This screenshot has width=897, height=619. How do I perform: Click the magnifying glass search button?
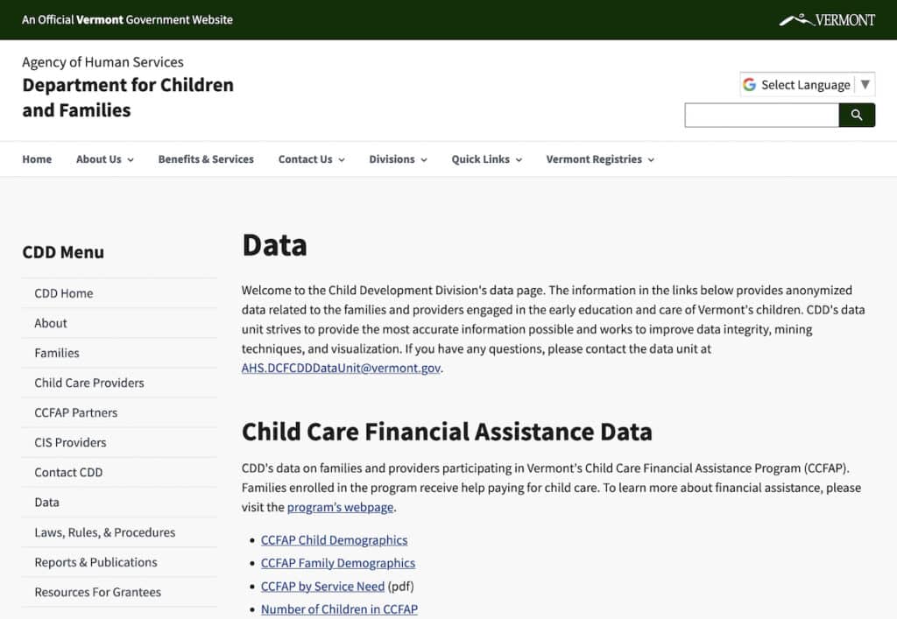(x=857, y=115)
